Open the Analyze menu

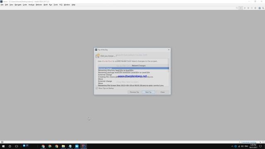tap(31, 5)
